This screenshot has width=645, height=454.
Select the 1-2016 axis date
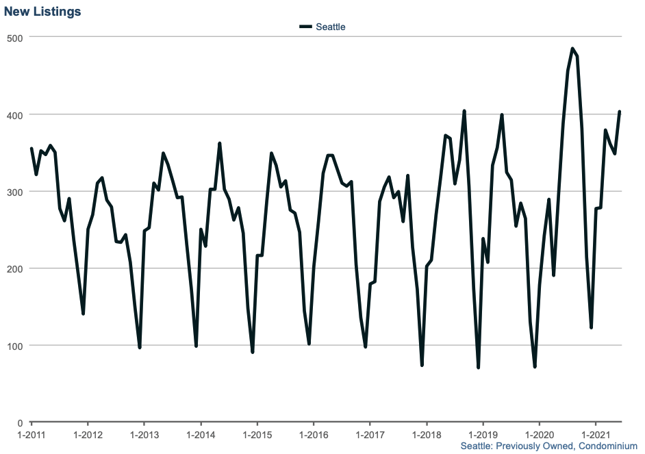click(x=313, y=435)
